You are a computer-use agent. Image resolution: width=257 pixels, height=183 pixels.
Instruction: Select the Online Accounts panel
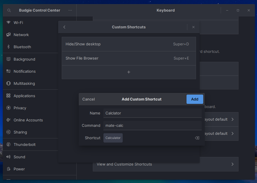pos(28,120)
